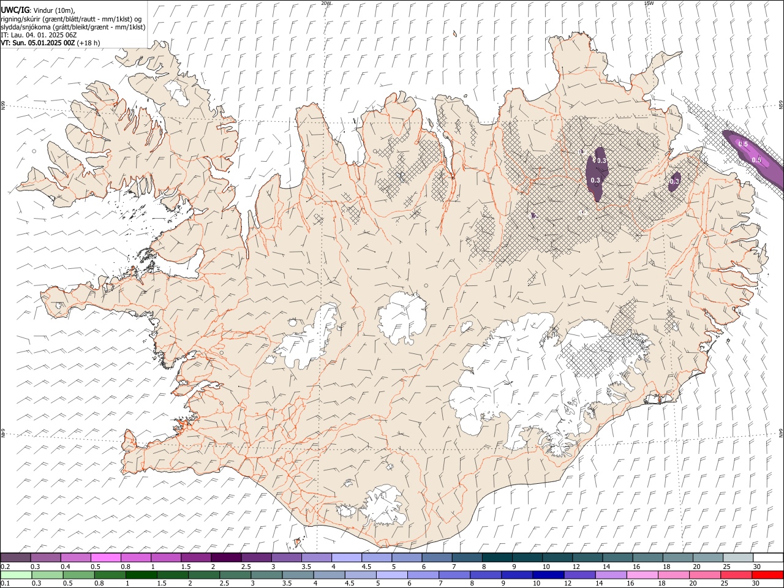Click the 'rigning/skúrir' legend description line
This screenshot has height=588, width=784.
coord(71,19)
